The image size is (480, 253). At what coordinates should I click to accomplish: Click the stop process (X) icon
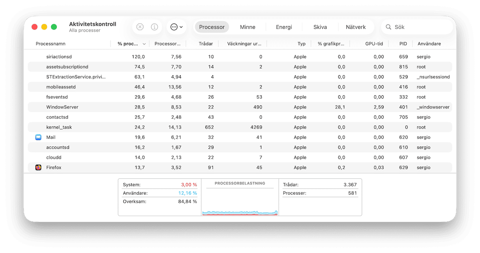click(140, 27)
